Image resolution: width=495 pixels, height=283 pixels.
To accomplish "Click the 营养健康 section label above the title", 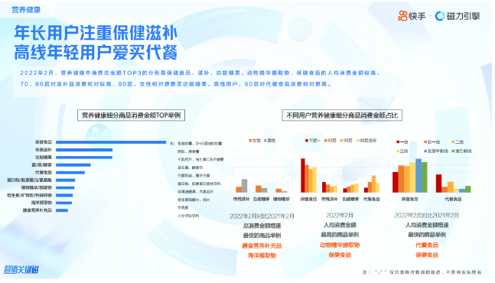I will click(26, 10).
